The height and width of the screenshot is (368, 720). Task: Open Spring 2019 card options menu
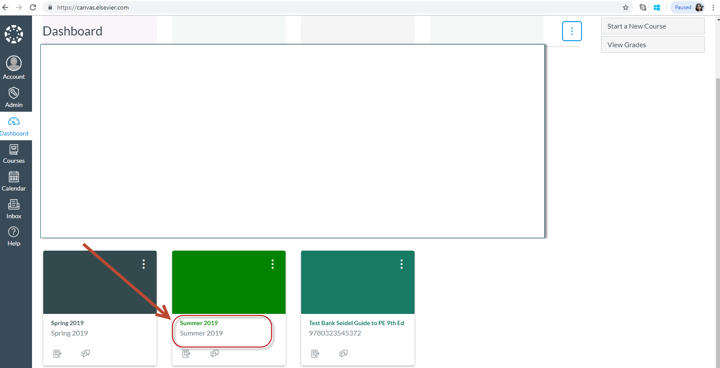[x=144, y=264]
